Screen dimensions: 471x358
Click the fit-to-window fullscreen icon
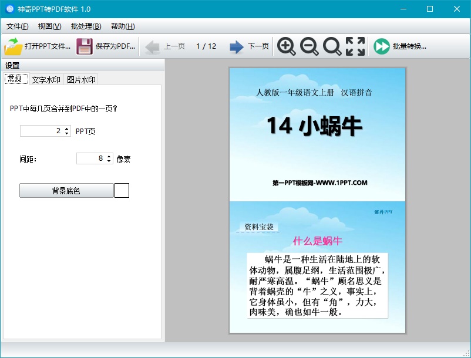click(355, 47)
